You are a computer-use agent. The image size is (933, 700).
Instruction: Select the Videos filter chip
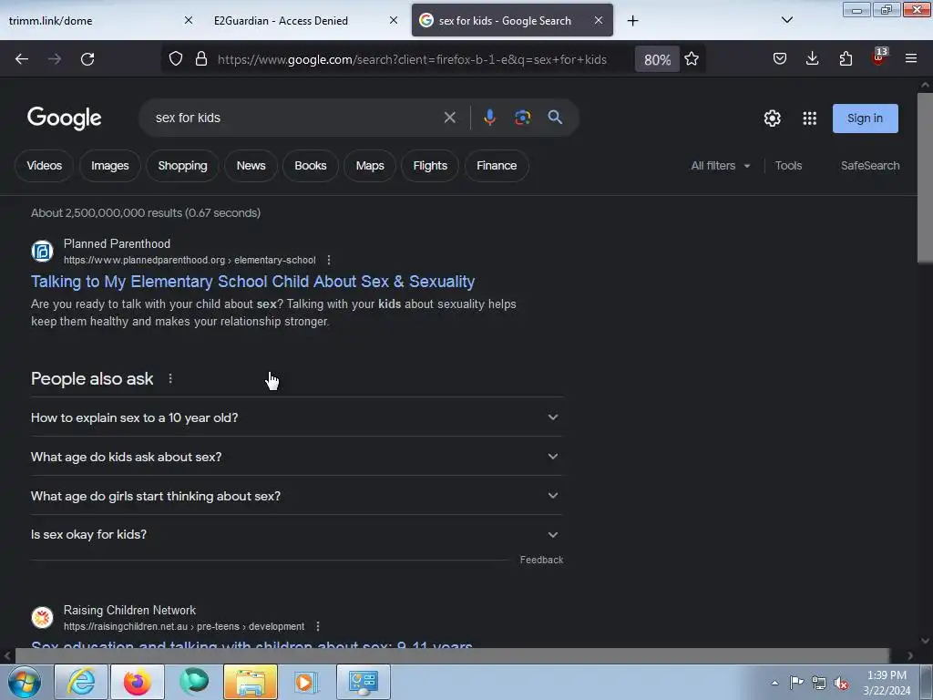[x=44, y=166]
